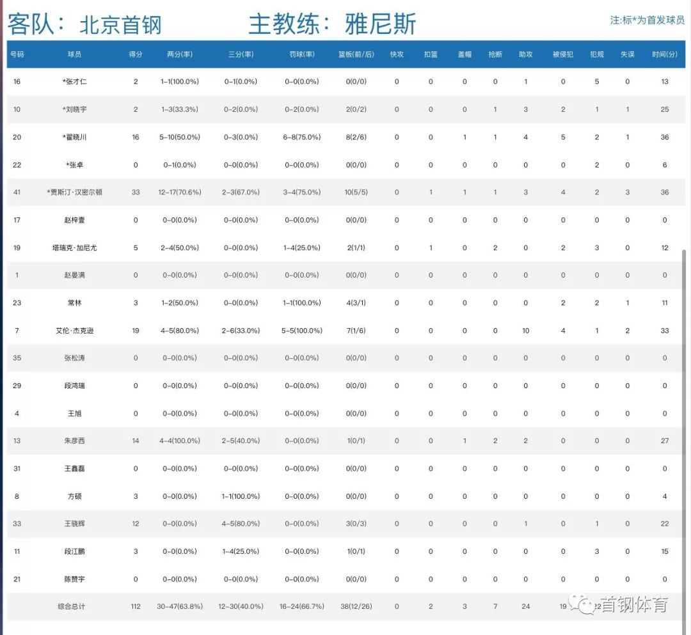Click 塔瑞克·加尼尤's free throw stat 1-4(25.0%)

(302, 247)
